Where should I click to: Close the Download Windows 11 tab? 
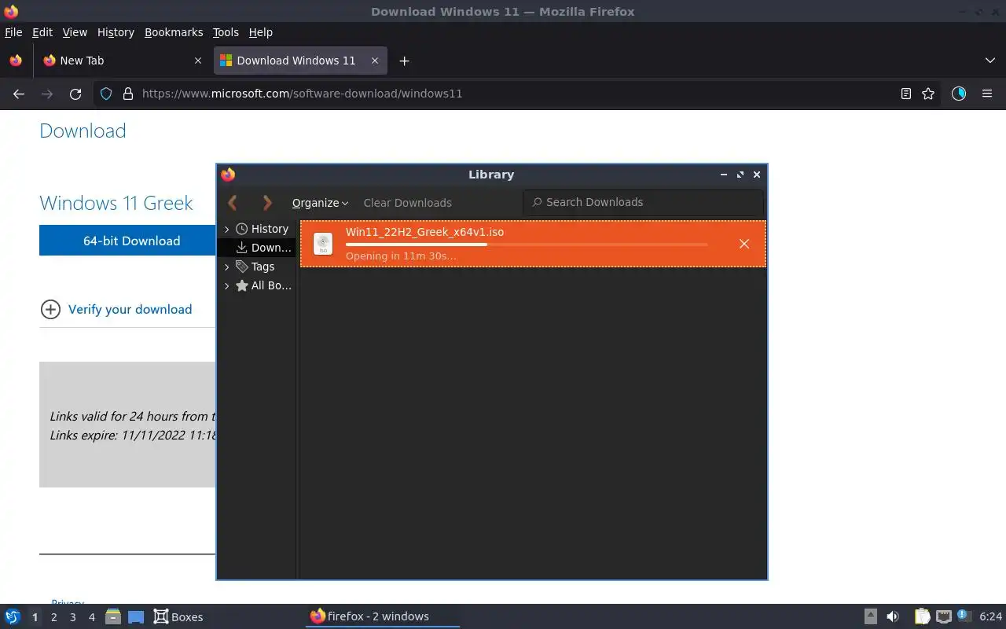(x=375, y=61)
